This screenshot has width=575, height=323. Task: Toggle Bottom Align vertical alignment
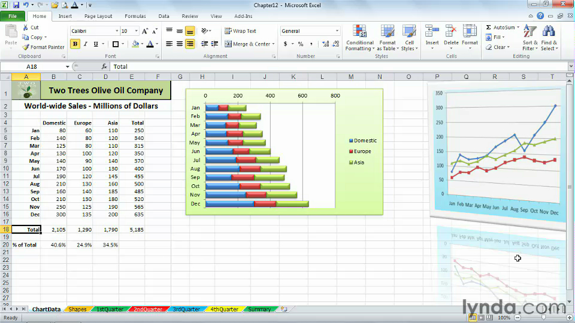tap(190, 31)
